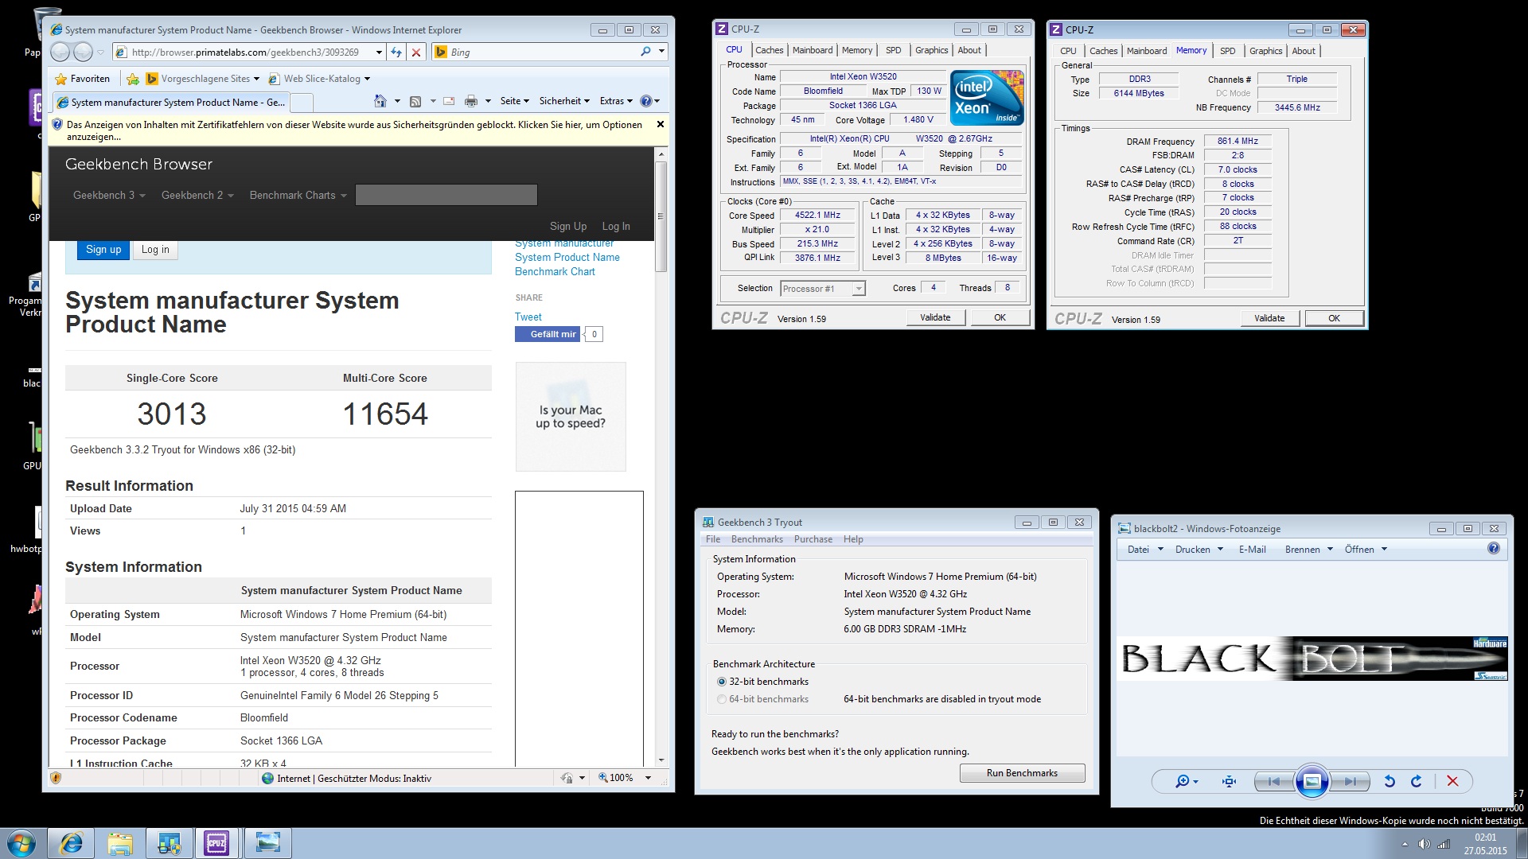Click the network signal icon in system tray
This screenshot has height=859, width=1528.
[1444, 844]
